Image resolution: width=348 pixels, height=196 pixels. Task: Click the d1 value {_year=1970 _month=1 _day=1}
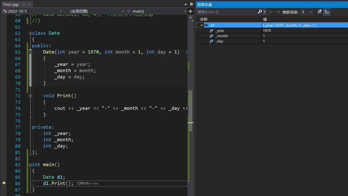(x=289, y=25)
